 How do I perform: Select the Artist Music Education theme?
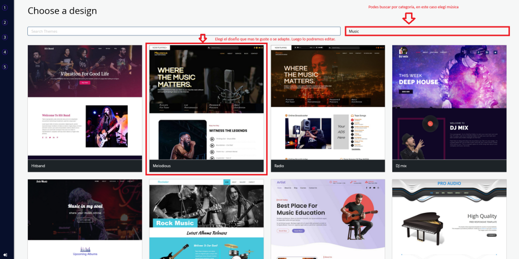(328, 219)
